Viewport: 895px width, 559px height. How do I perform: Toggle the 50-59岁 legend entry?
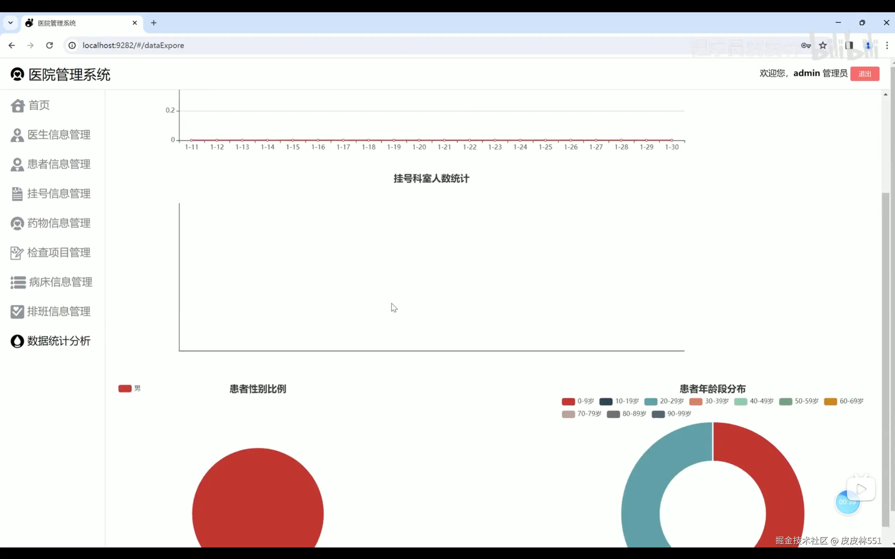tap(799, 401)
